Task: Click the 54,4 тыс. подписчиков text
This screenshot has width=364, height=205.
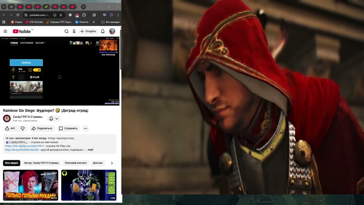Action: click(25, 121)
